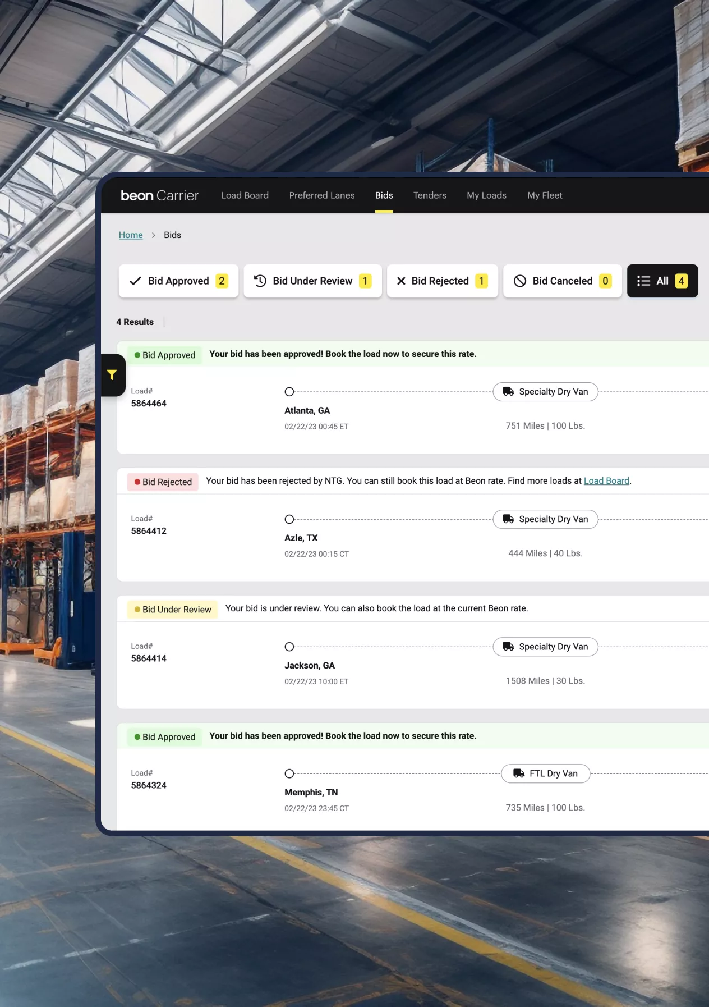
Task: Select origin circle marker for Jackson, GA
Action: [x=289, y=647]
